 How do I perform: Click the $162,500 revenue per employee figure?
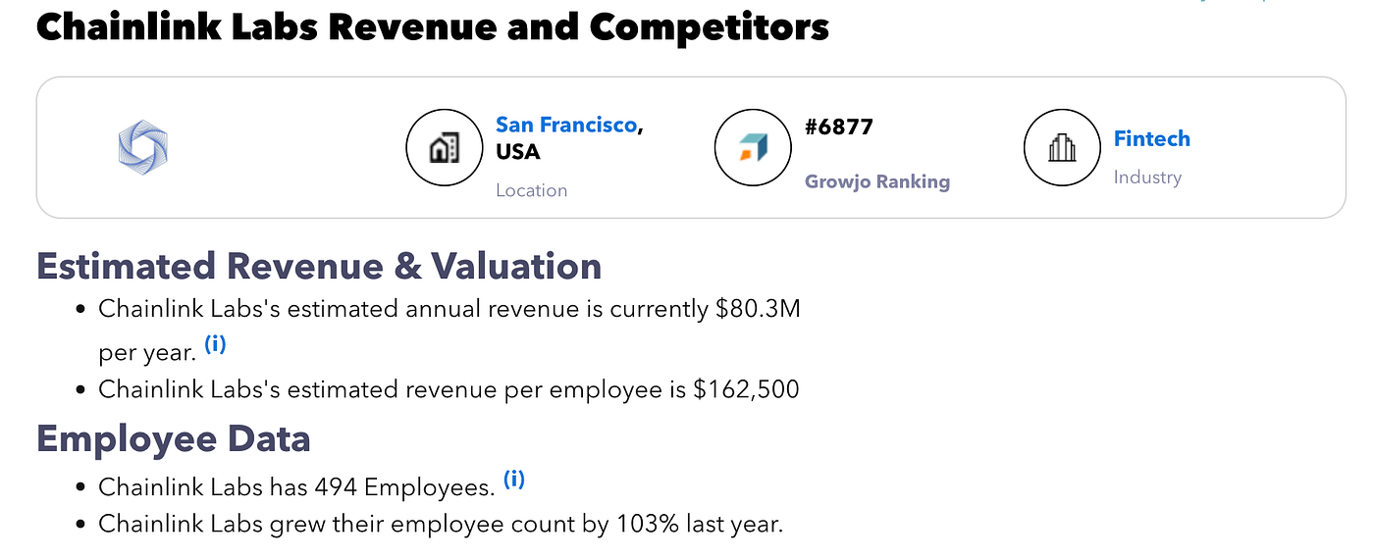click(746, 389)
